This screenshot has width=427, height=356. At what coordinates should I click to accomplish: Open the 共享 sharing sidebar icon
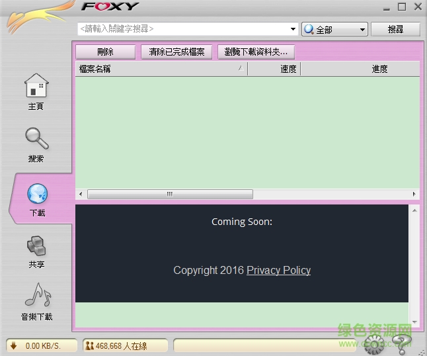coord(36,245)
